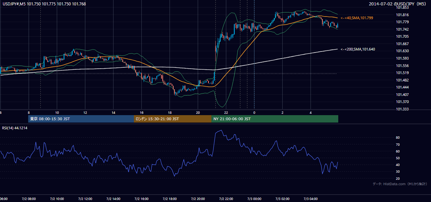Image resolution: width=431 pixels, height=202 pixels.
Task: Click hour 14 on the price chart axis
Action: pyautogui.click(x=113, y=113)
